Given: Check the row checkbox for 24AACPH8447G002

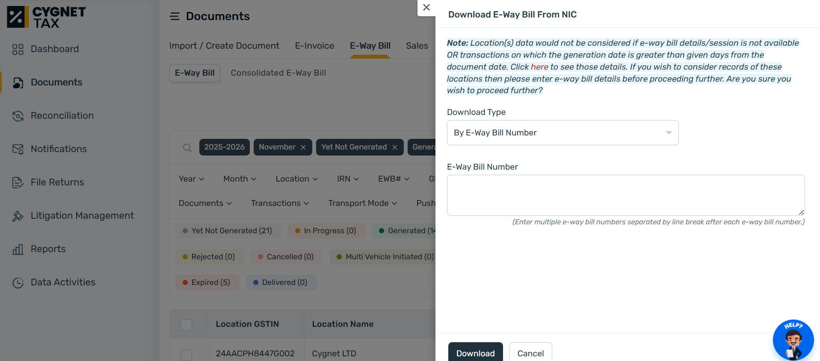Looking at the screenshot, I should click(x=186, y=354).
